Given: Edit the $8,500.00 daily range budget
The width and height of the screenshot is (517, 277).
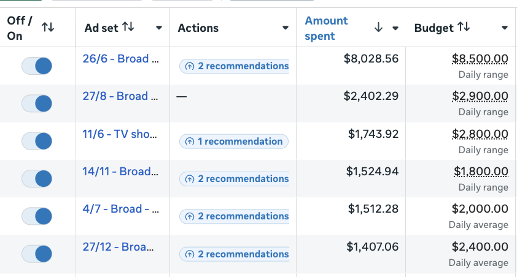Looking at the screenshot, I should point(480,59).
